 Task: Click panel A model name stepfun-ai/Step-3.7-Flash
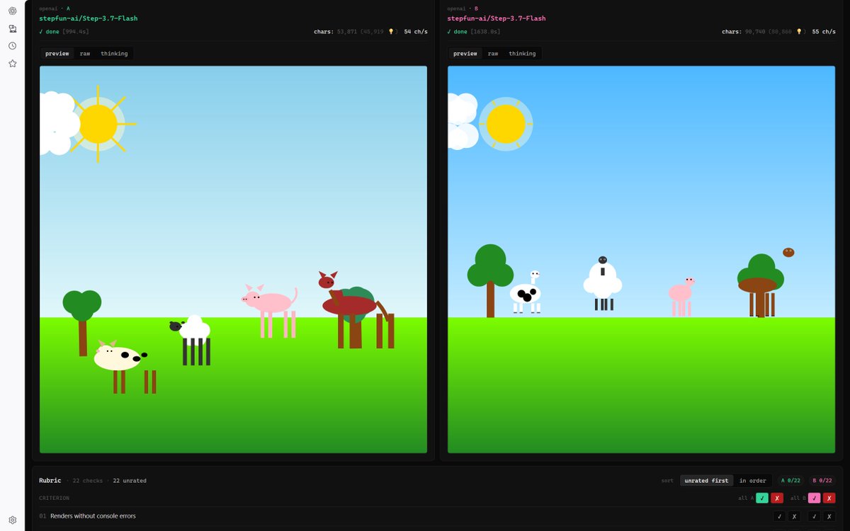pyautogui.click(x=89, y=18)
